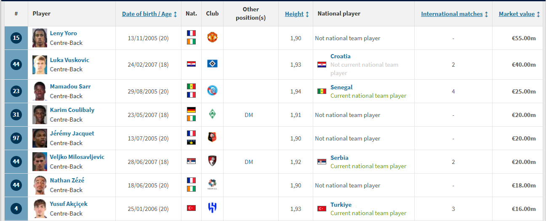Open Senegal national team link
Image resolution: width=546 pixels, height=221 pixels.
[341, 87]
